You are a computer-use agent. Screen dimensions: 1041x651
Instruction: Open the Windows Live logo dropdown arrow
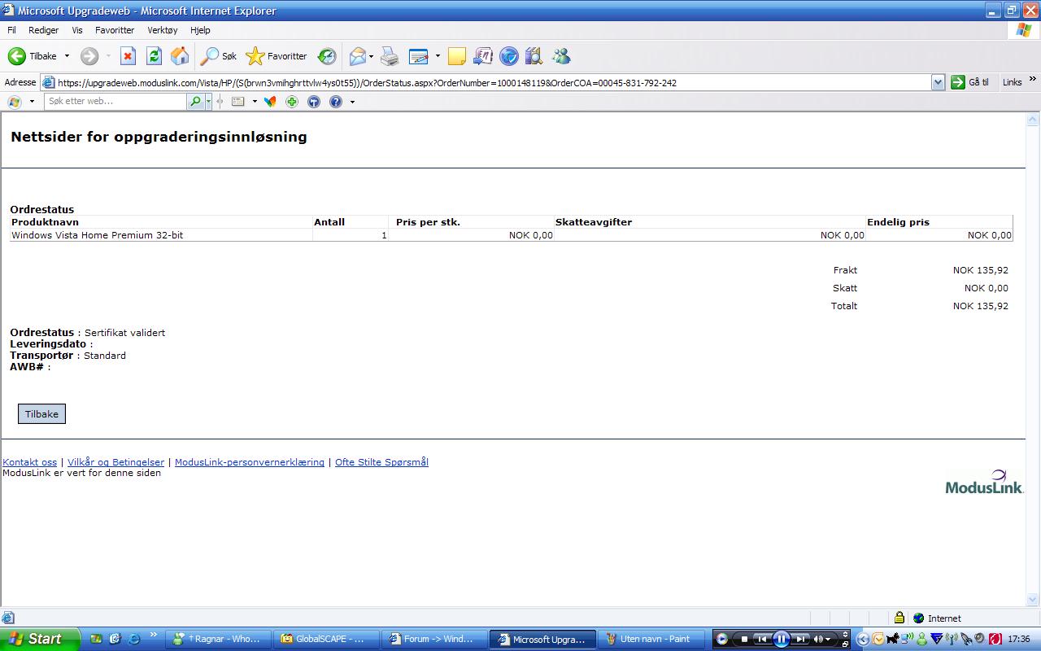32,102
